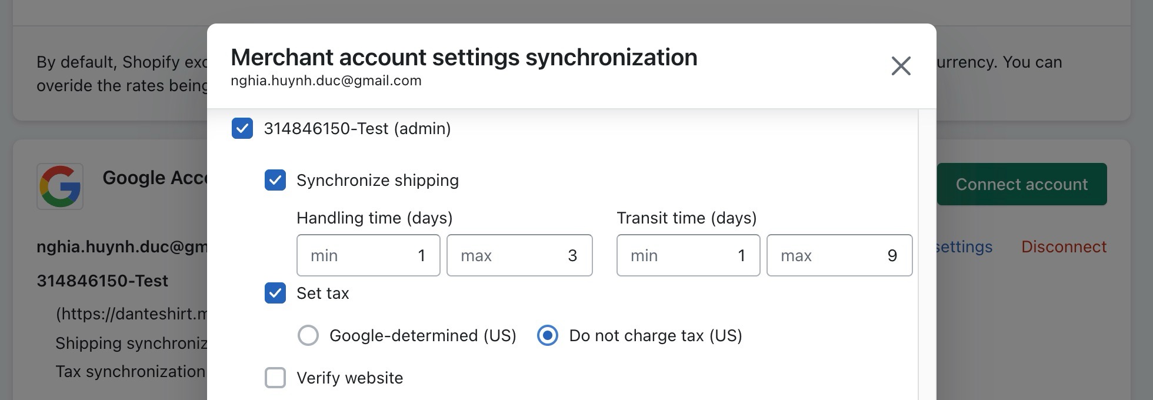Select Do not charge tax (US)
This screenshot has height=400, width=1153.
548,335
